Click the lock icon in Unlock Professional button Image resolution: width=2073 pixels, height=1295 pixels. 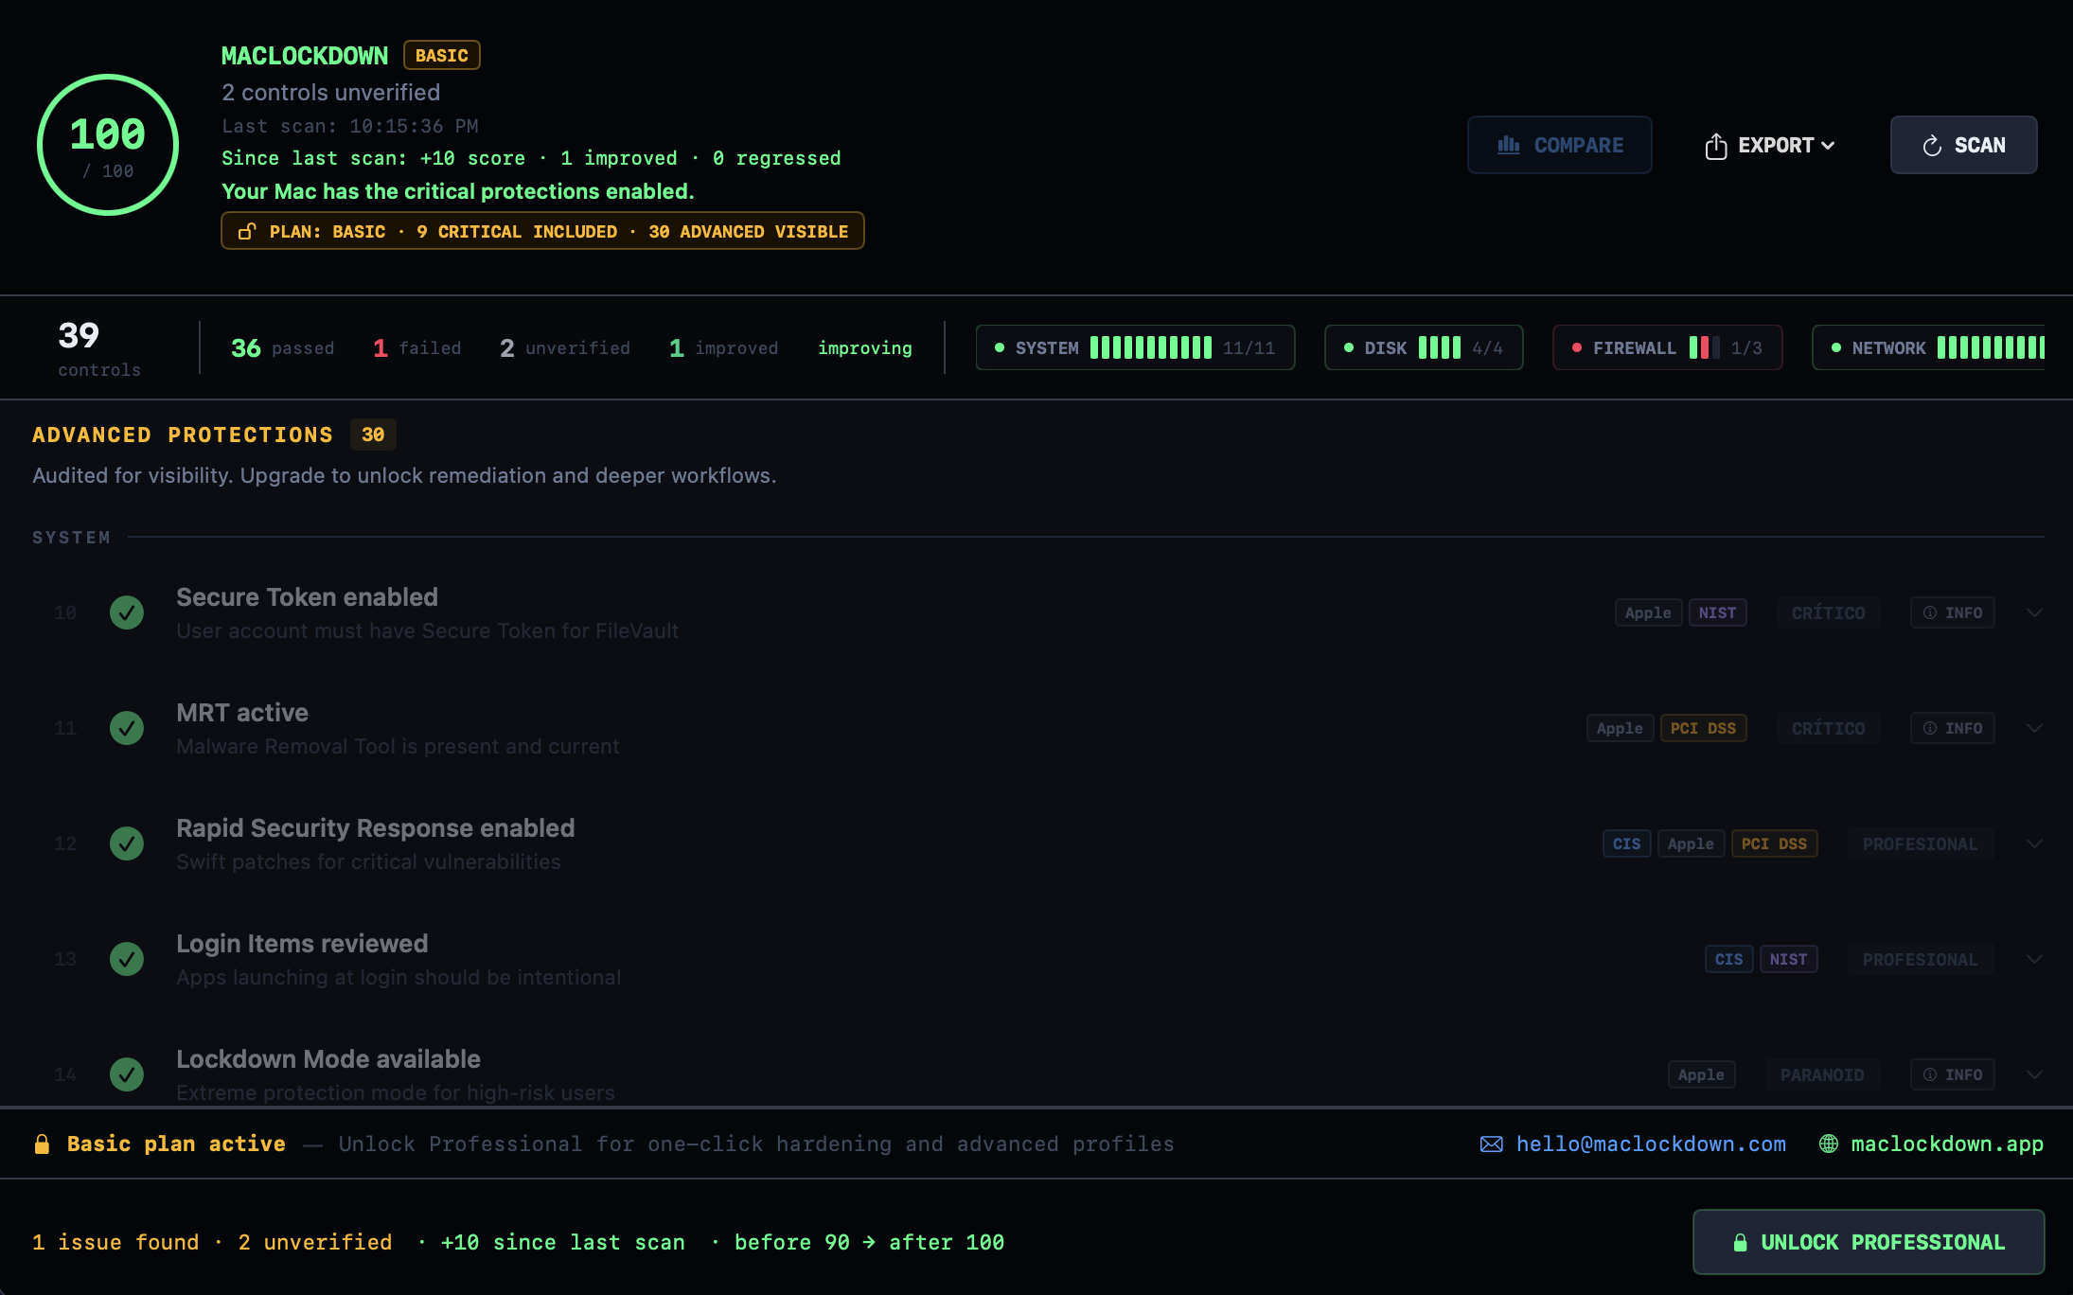click(1740, 1242)
